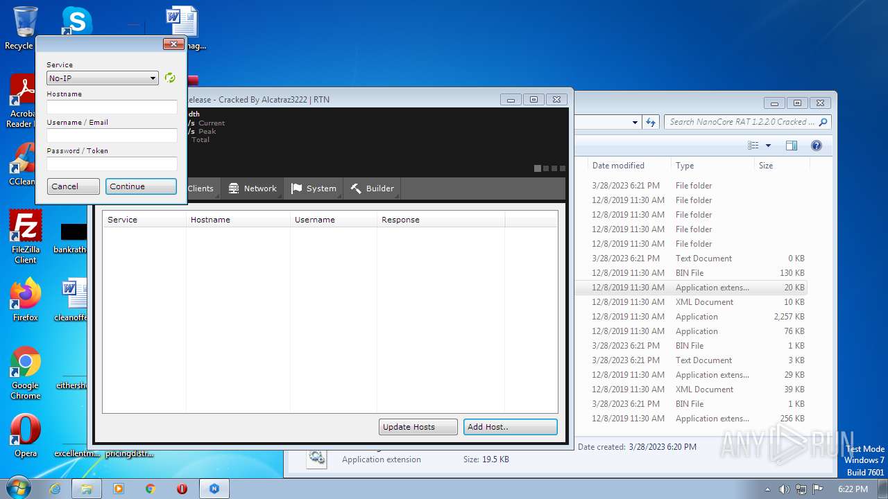Launch Firefox from desktop
The height and width of the screenshot is (499, 888).
tap(26, 299)
